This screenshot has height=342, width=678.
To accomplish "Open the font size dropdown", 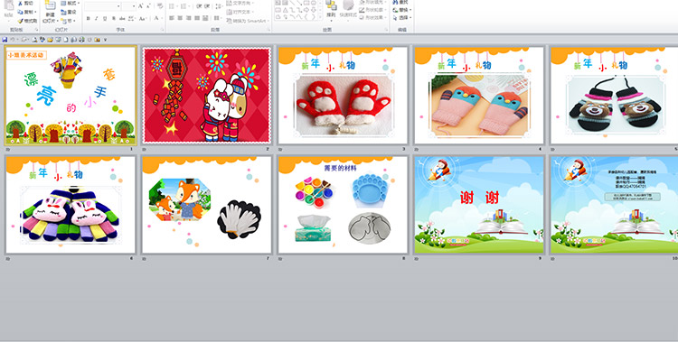I will 129,6.
